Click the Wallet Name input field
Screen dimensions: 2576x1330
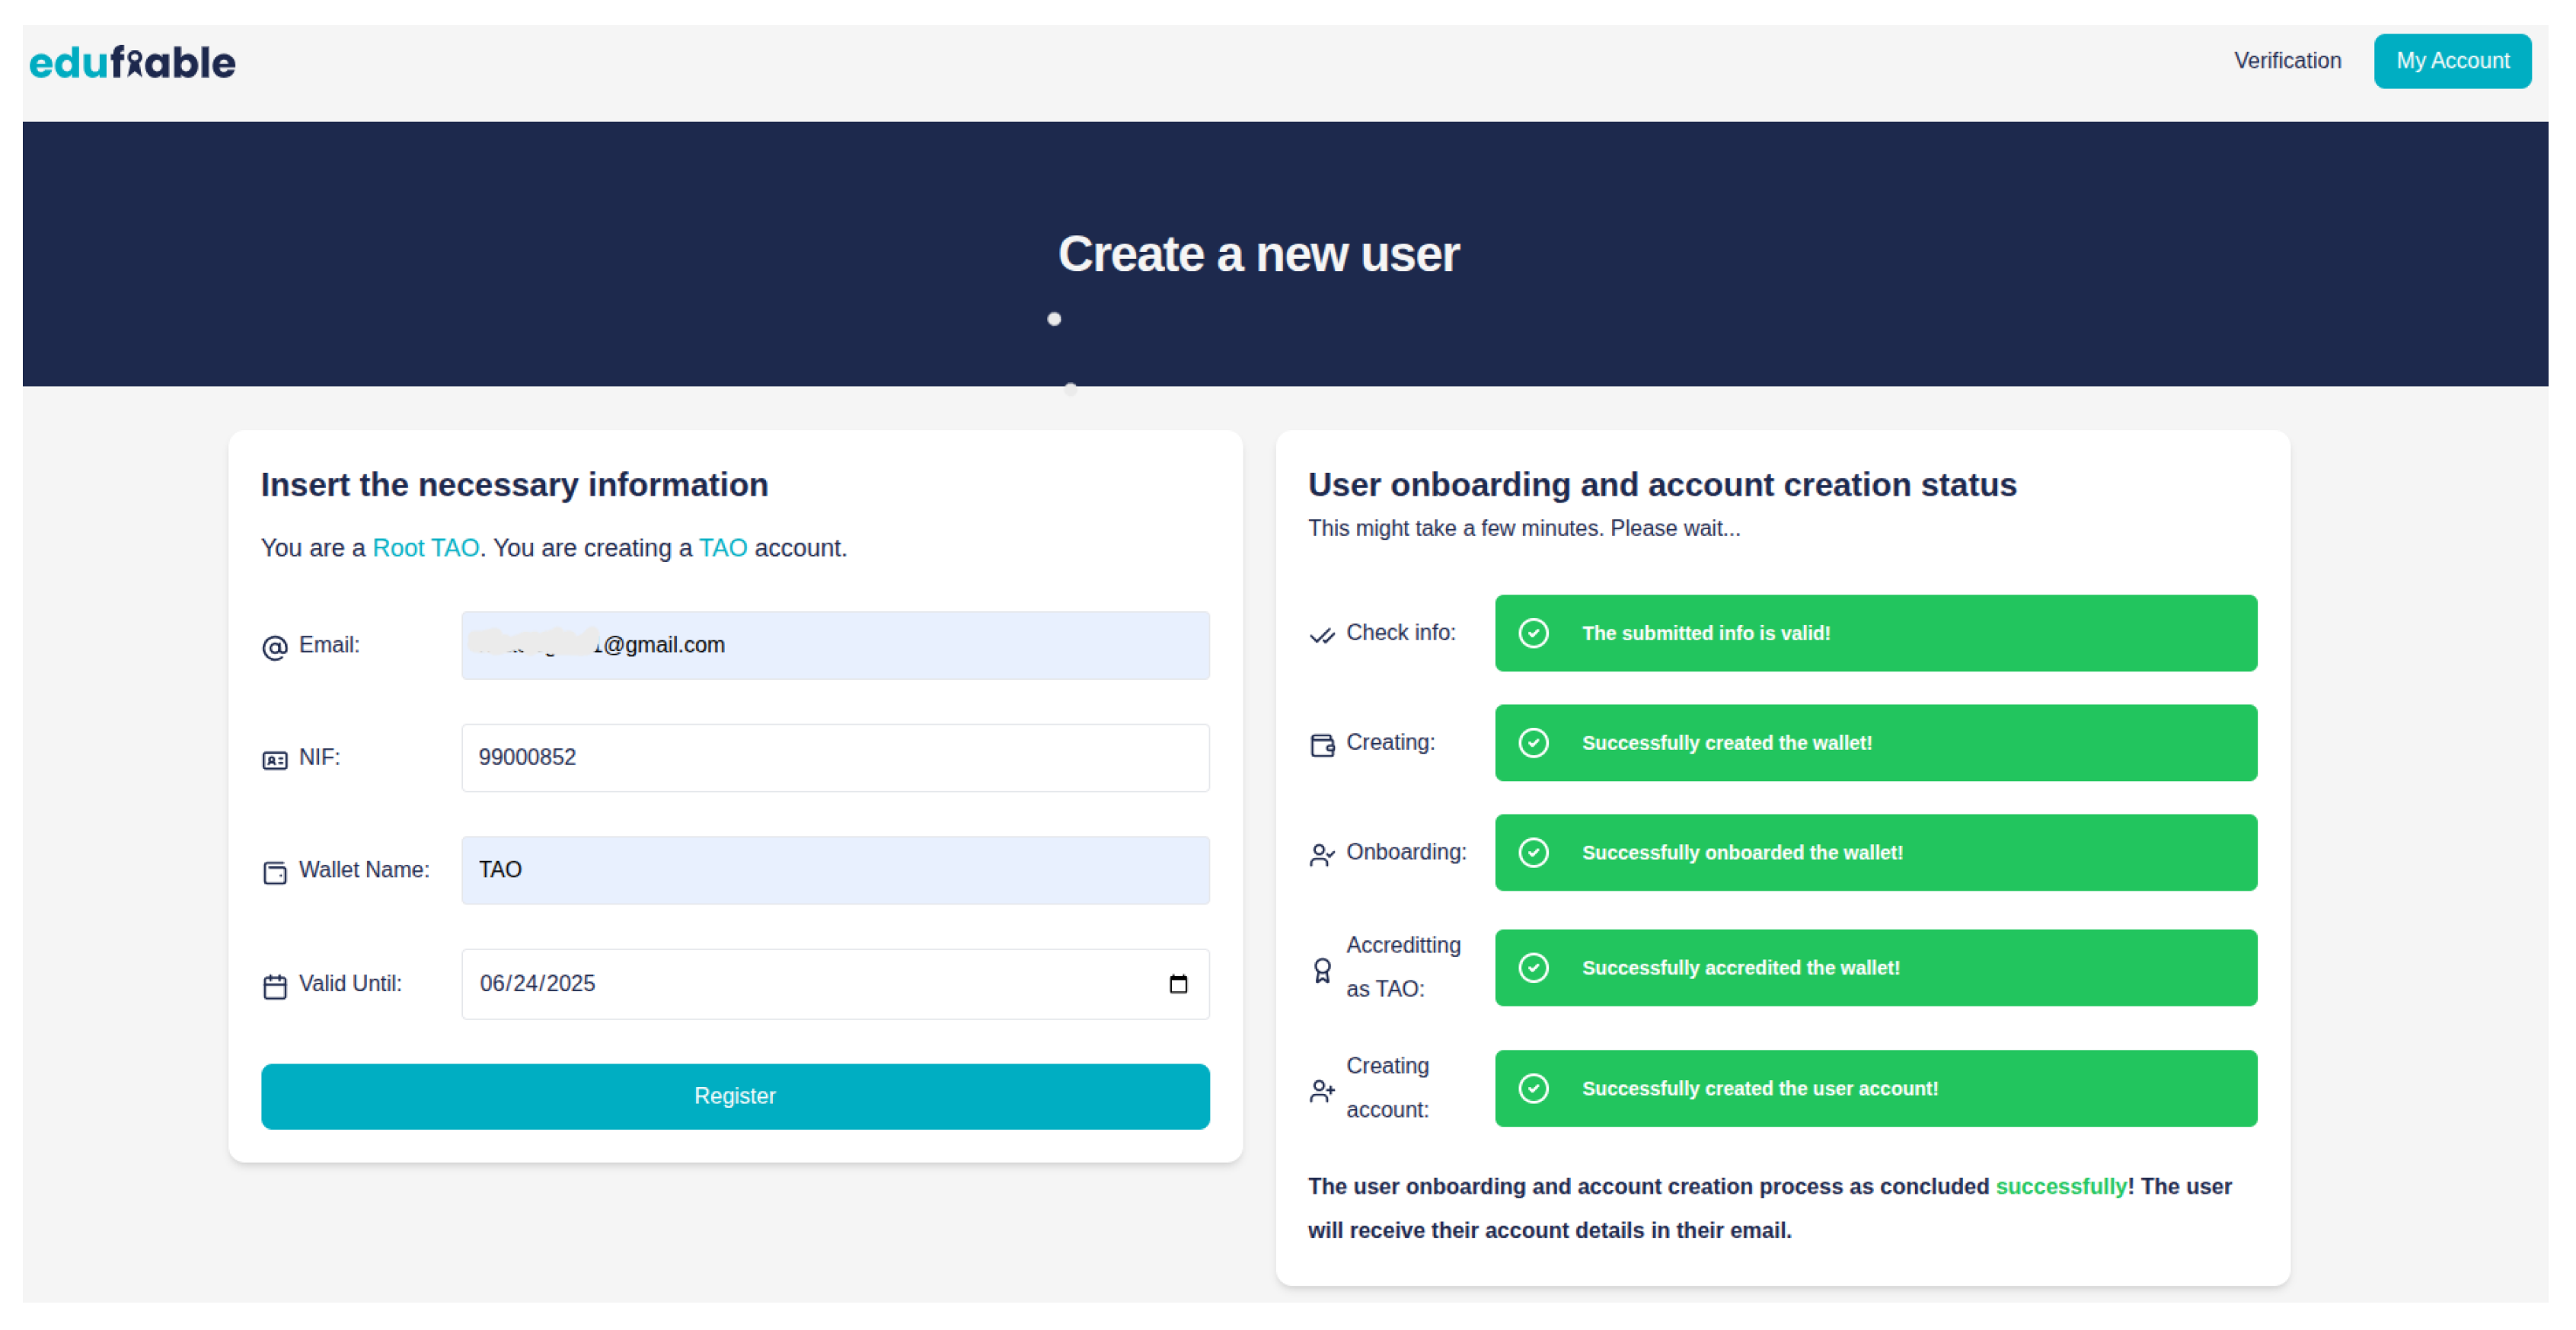[834, 870]
